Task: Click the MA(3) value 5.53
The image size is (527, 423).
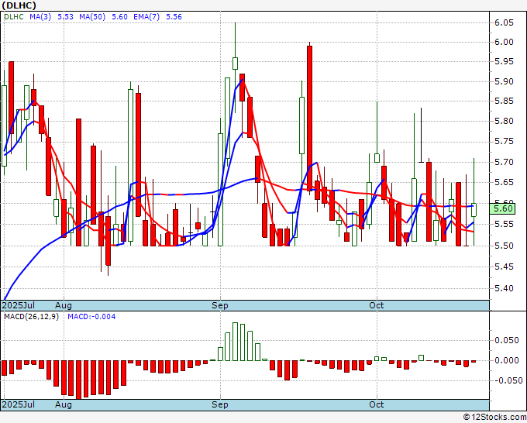Action: click(65, 17)
